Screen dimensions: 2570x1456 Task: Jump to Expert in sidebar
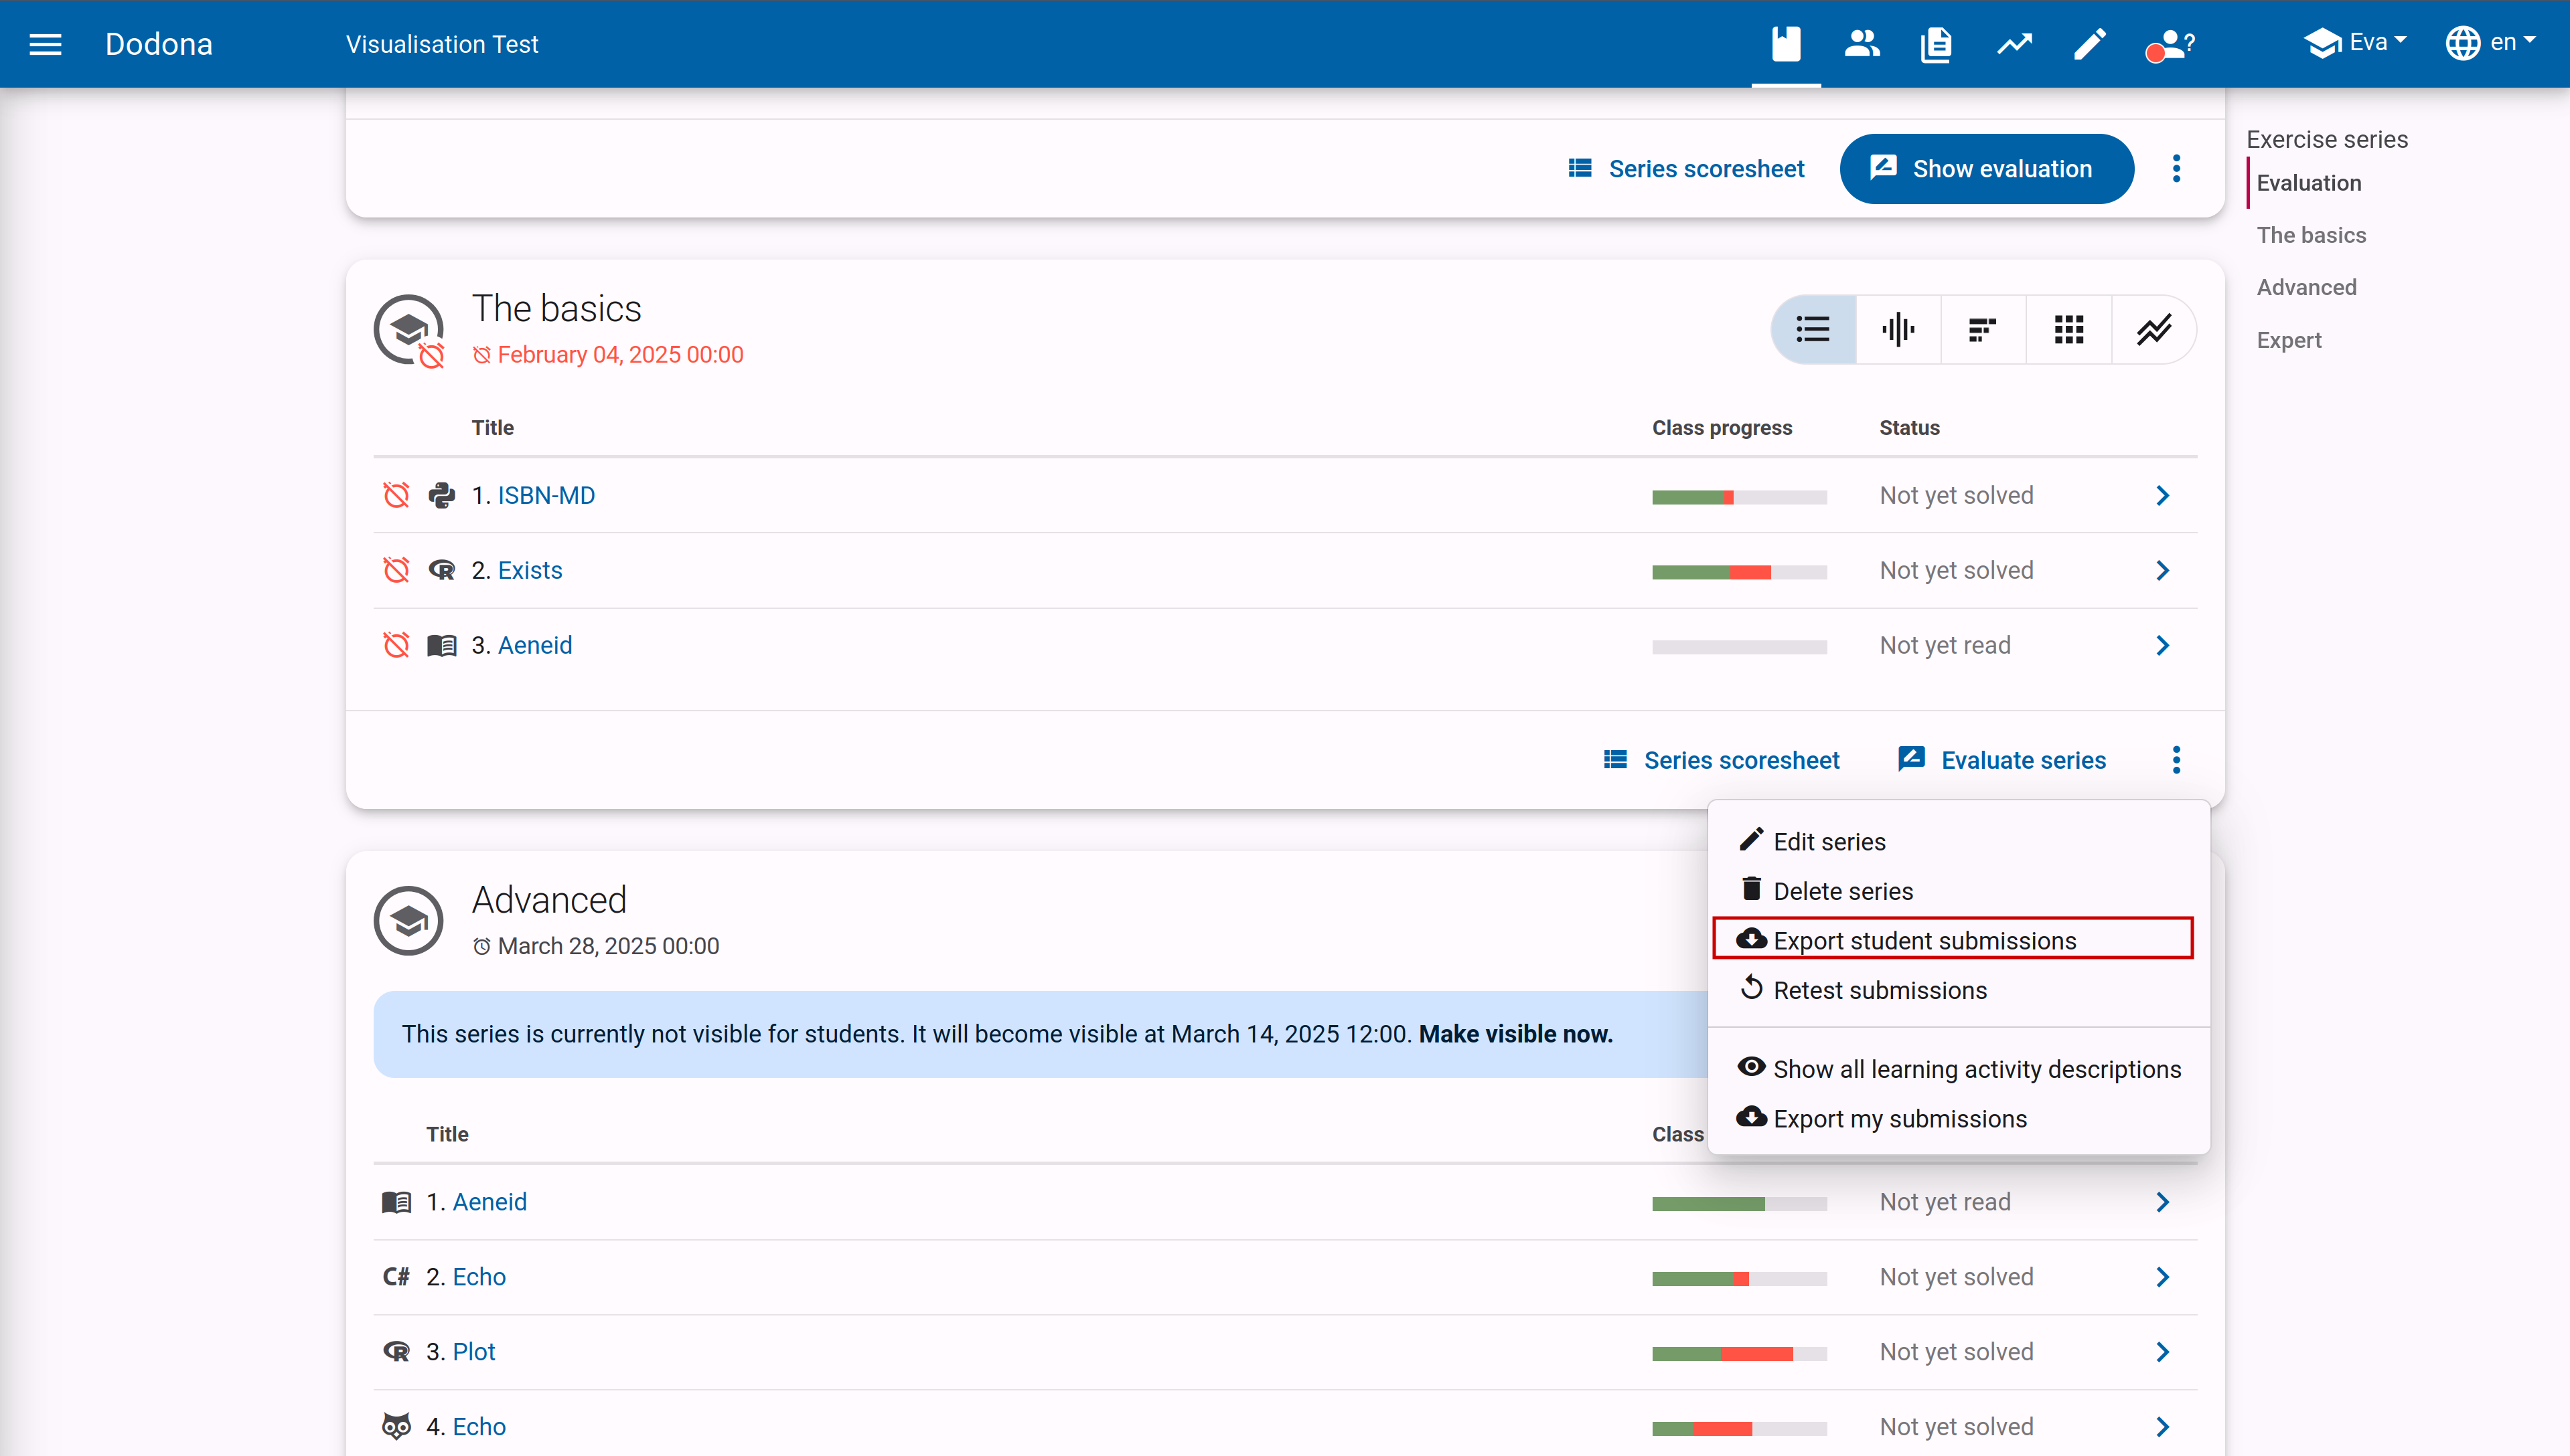2289,340
